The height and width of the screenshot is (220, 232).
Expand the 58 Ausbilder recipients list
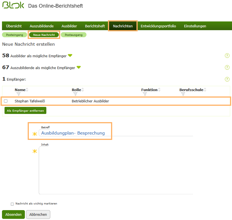(x=70, y=56)
